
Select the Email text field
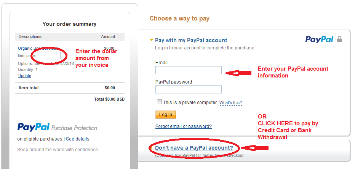click(x=189, y=70)
